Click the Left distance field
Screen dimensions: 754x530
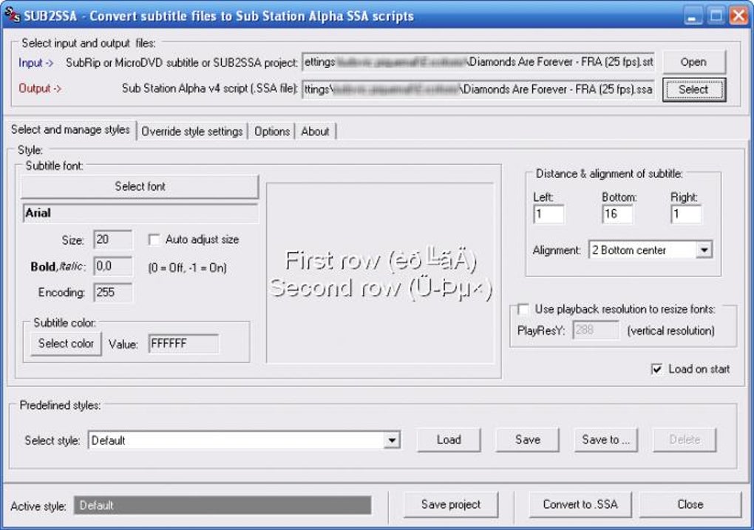(548, 214)
